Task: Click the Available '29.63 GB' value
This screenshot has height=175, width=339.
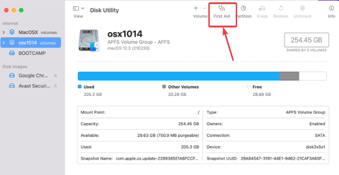Action: click(168, 135)
